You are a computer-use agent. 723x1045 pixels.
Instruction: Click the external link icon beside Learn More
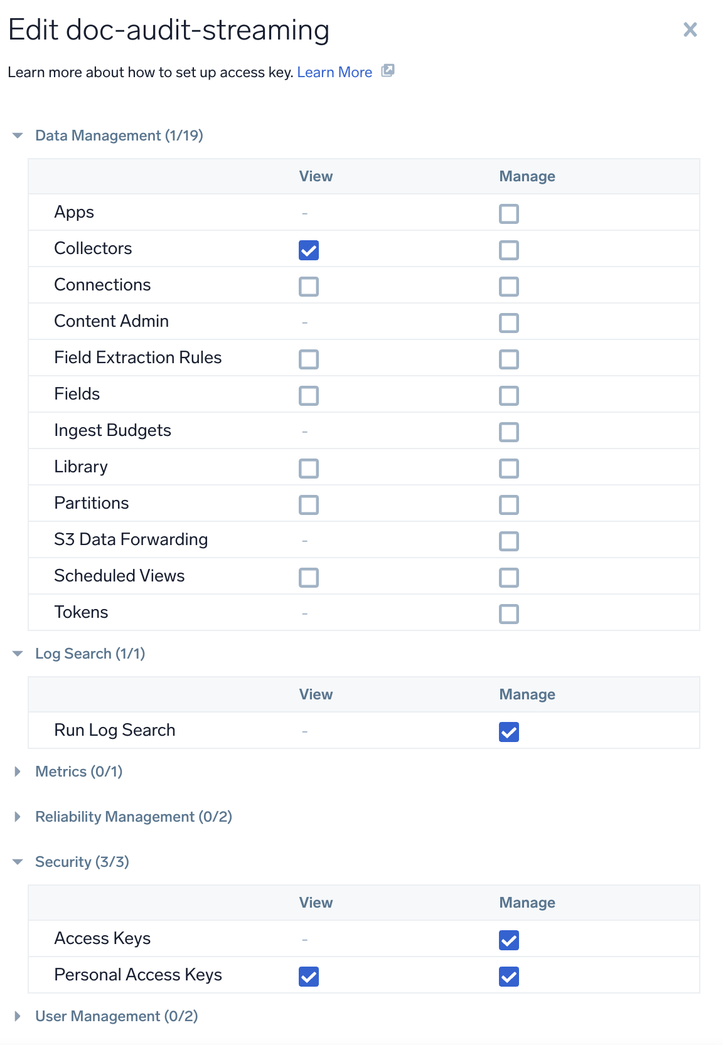[x=388, y=71]
